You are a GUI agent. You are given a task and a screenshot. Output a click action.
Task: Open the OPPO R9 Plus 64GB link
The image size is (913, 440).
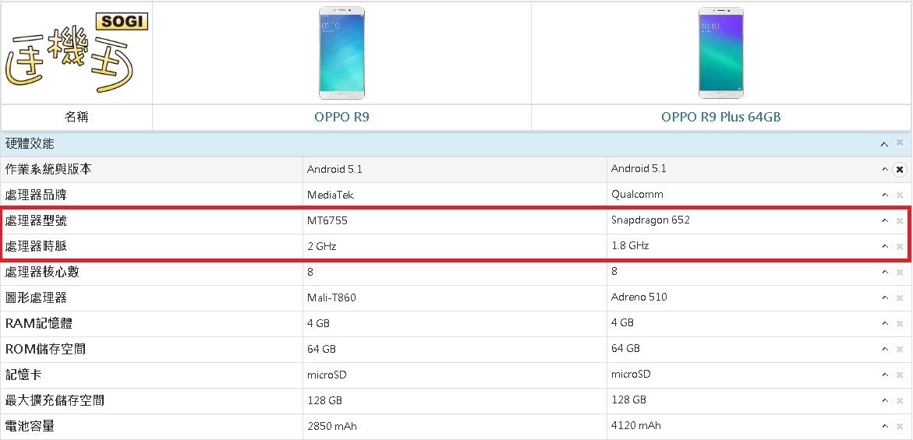pyautogui.click(x=721, y=117)
